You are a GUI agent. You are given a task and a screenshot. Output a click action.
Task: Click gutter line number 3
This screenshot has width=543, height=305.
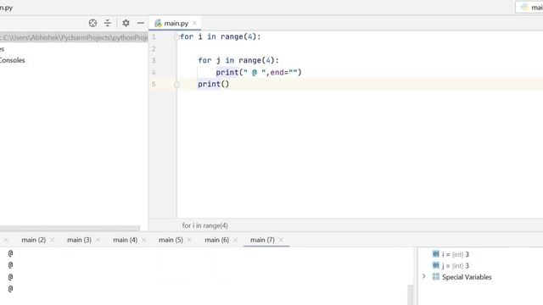[154, 60]
